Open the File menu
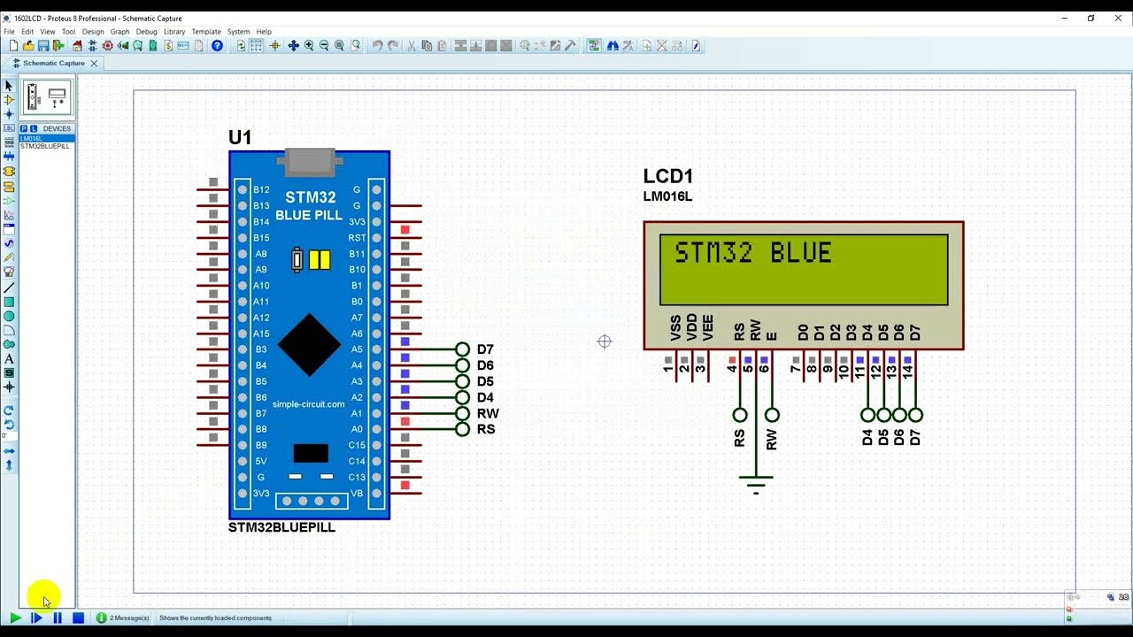The image size is (1133, 637). [9, 32]
